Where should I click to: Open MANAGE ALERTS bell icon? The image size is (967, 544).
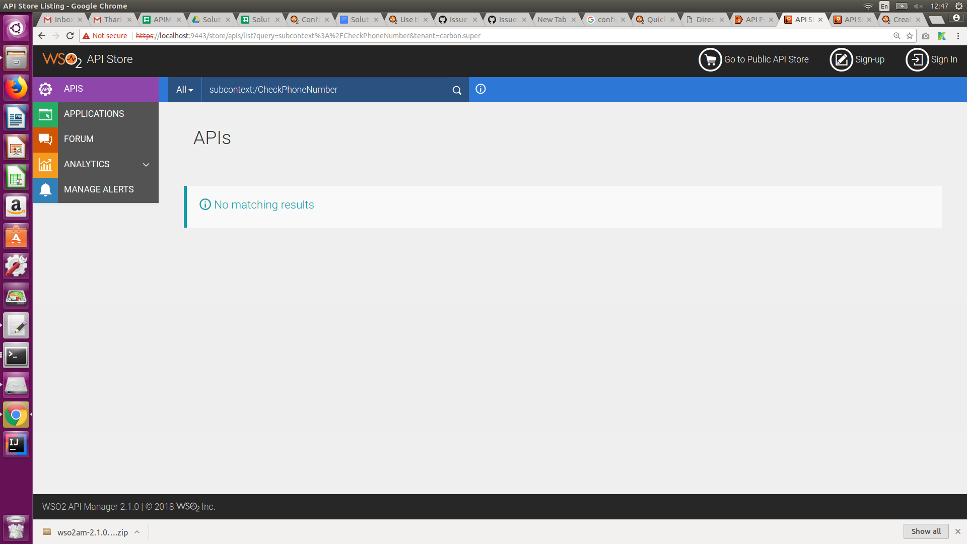tap(45, 190)
